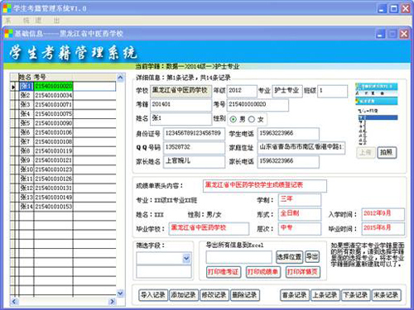Click the student photo thumbnail preview
Screen dimensions: 414x310
pyautogui.click(x=377, y=114)
